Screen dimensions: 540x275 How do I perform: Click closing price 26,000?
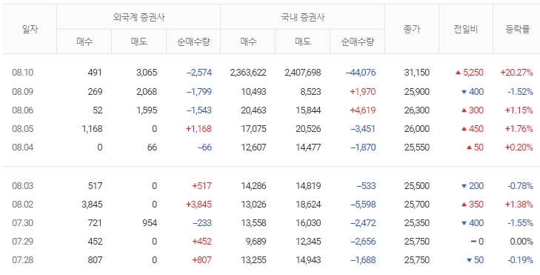pyautogui.click(x=417, y=129)
